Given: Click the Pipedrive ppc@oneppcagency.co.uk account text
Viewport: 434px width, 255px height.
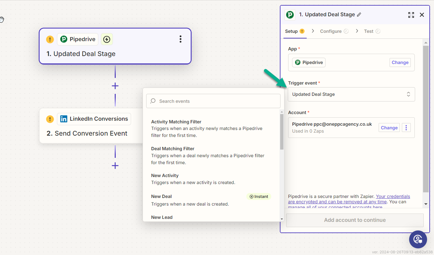Looking at the screenshot, I should pyautogui.click(x=332, y=124).
